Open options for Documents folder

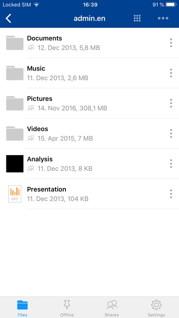(171, 43)
